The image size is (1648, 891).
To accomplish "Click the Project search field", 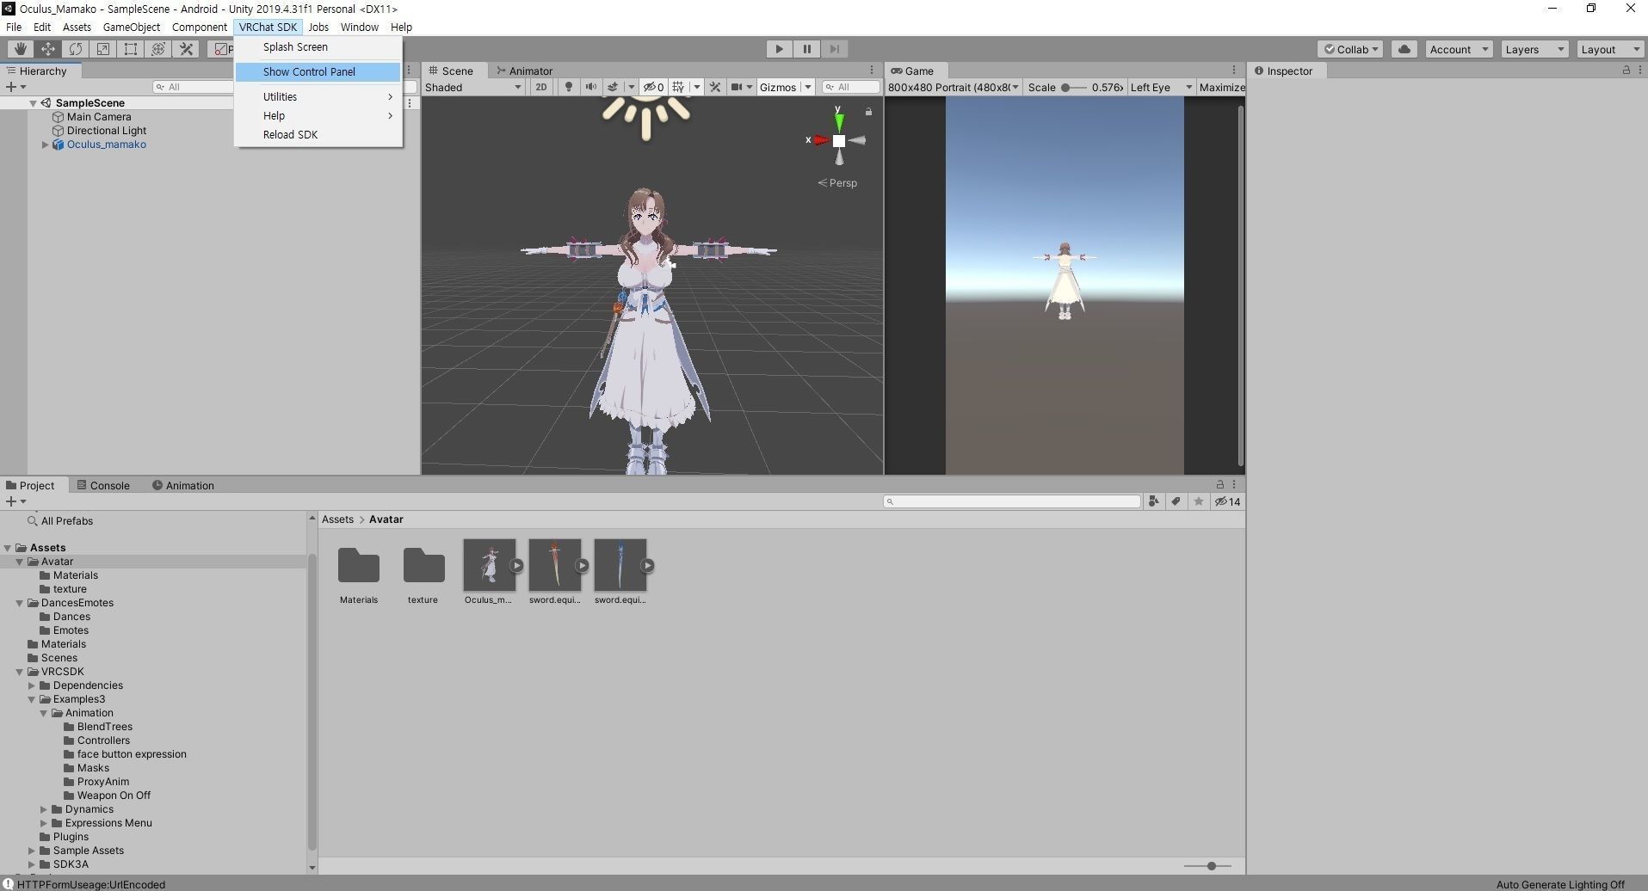I will [1012, 501].
